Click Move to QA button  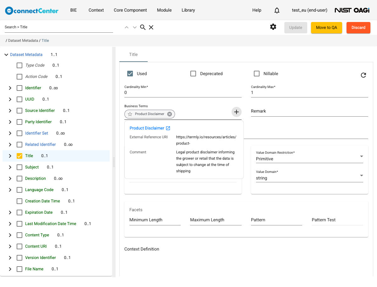point(326,28)
